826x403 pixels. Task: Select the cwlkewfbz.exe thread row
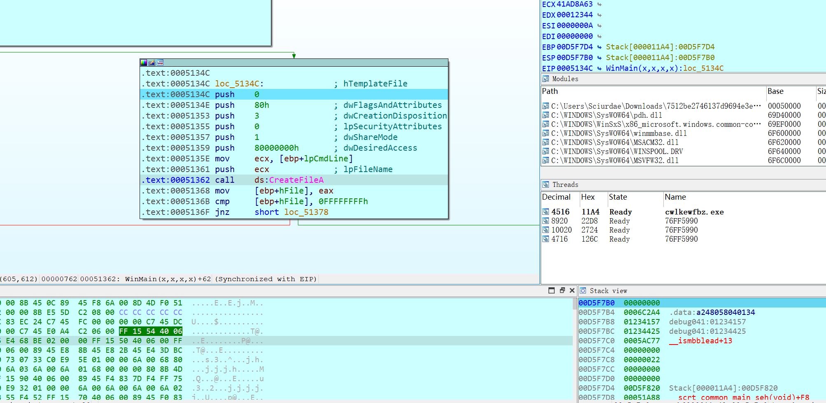(x=683, y=212)
